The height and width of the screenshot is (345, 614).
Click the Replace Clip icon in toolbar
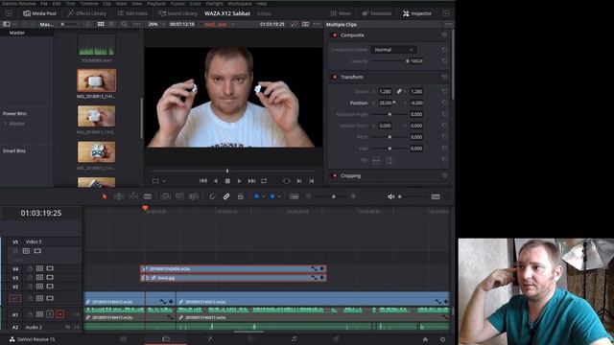coord(194,196)
